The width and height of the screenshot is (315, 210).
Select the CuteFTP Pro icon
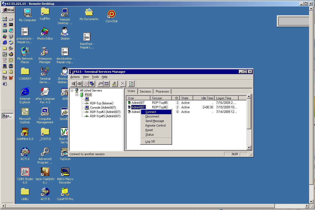click(65, 194)
